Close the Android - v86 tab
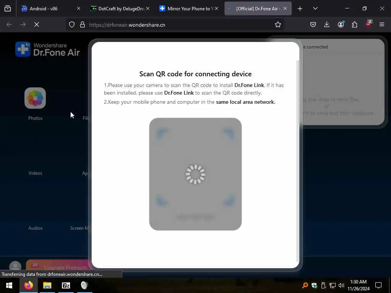 click(x=79, y=8)
